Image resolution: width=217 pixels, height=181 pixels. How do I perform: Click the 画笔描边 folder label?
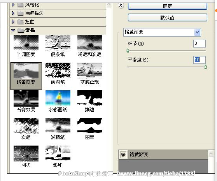[35, 13]
